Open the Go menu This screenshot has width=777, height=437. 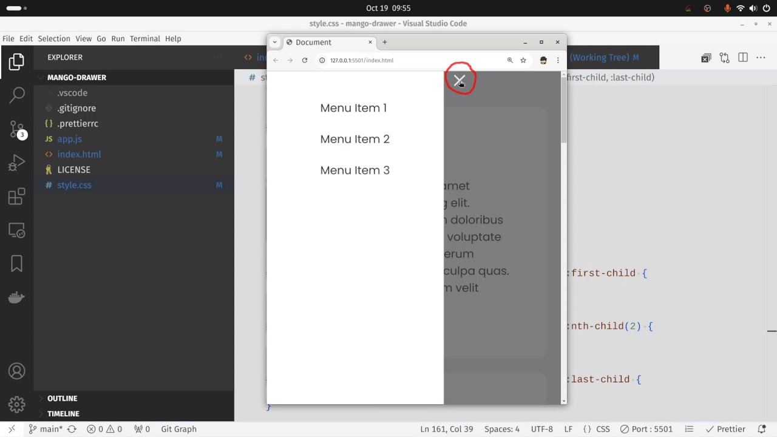tap(101, 38)
